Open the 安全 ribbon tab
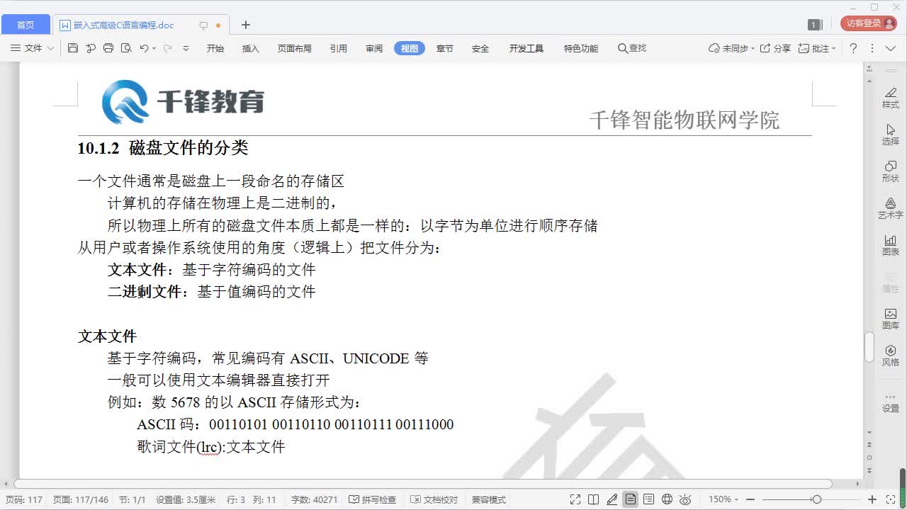Image resolution: width=907 pixels, height=510 pixels. click(x=480, y=48)
